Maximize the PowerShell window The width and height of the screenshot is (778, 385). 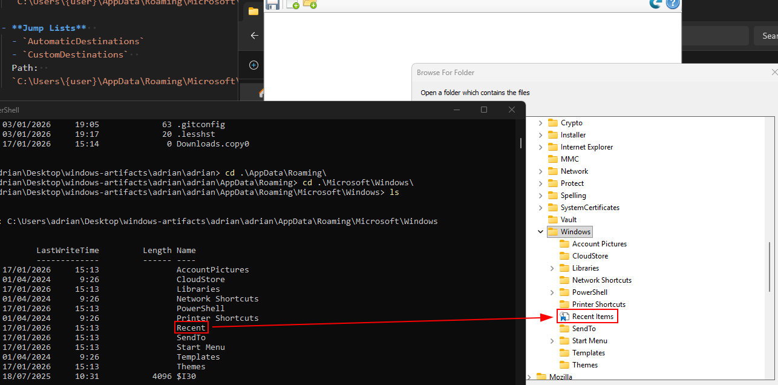pyautogui.click(x=484, y=110)
